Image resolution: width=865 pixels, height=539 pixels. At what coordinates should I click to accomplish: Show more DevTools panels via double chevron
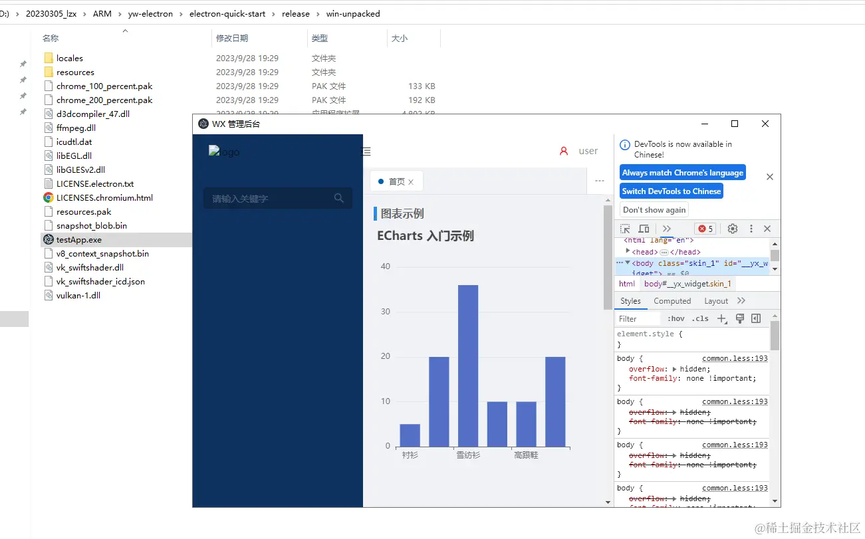point(667,229)
